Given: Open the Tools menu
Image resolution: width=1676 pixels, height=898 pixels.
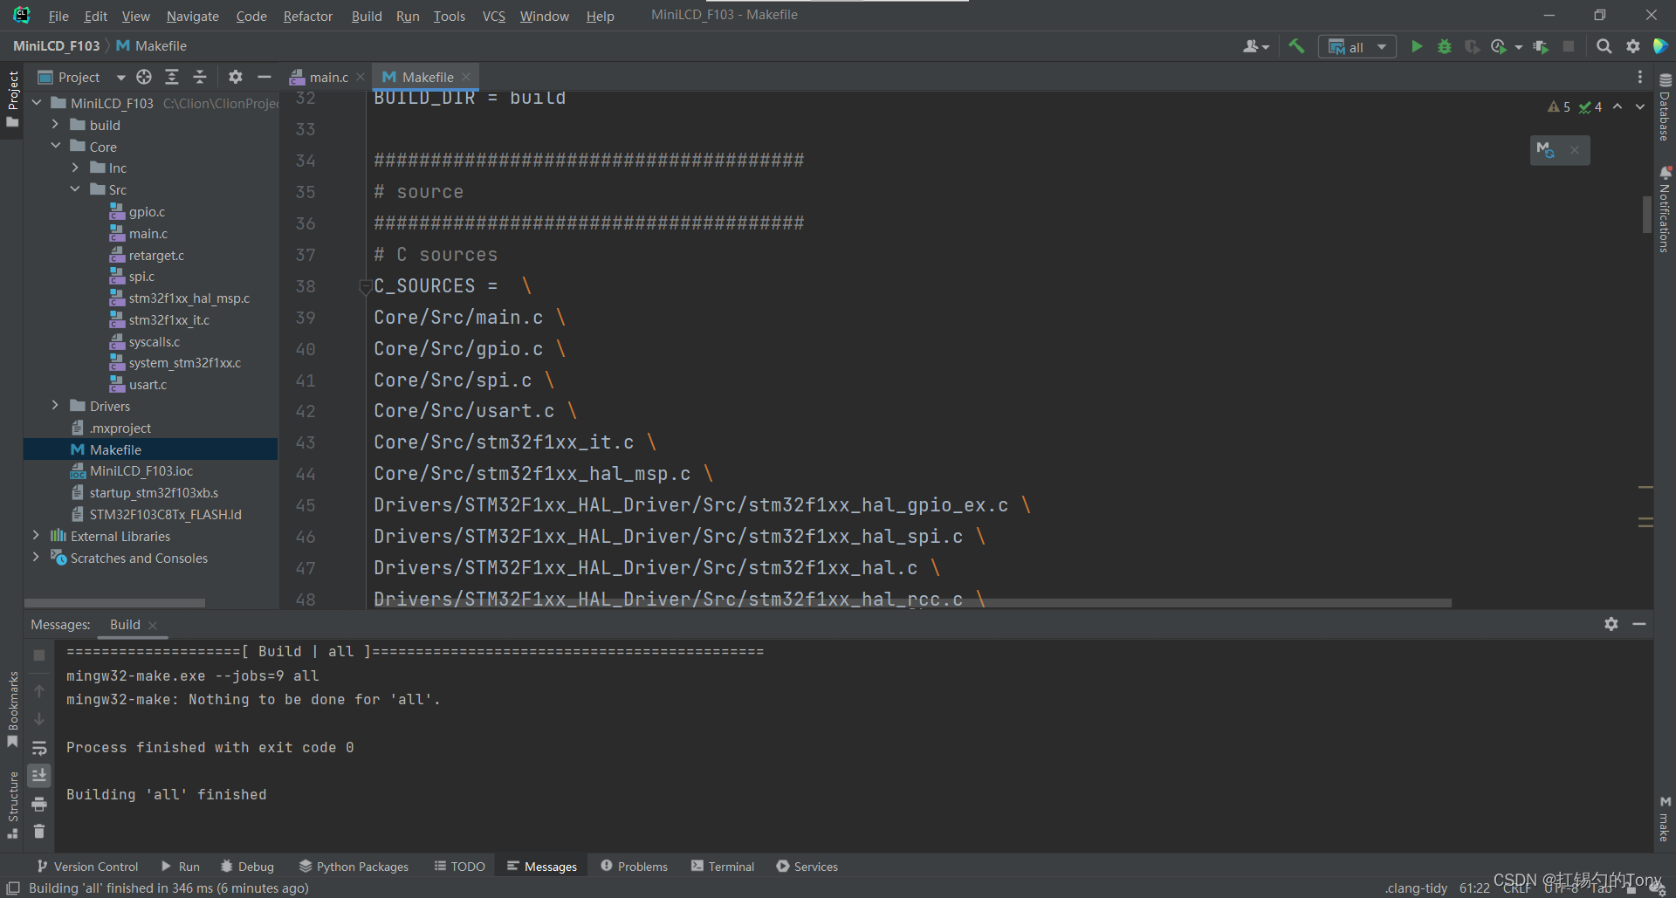Looking at the screenshot, I should [450, 16].
